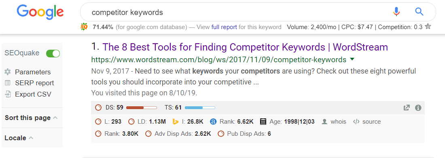
Task: Open result in new window icon
Action: [x=407, y=108]
